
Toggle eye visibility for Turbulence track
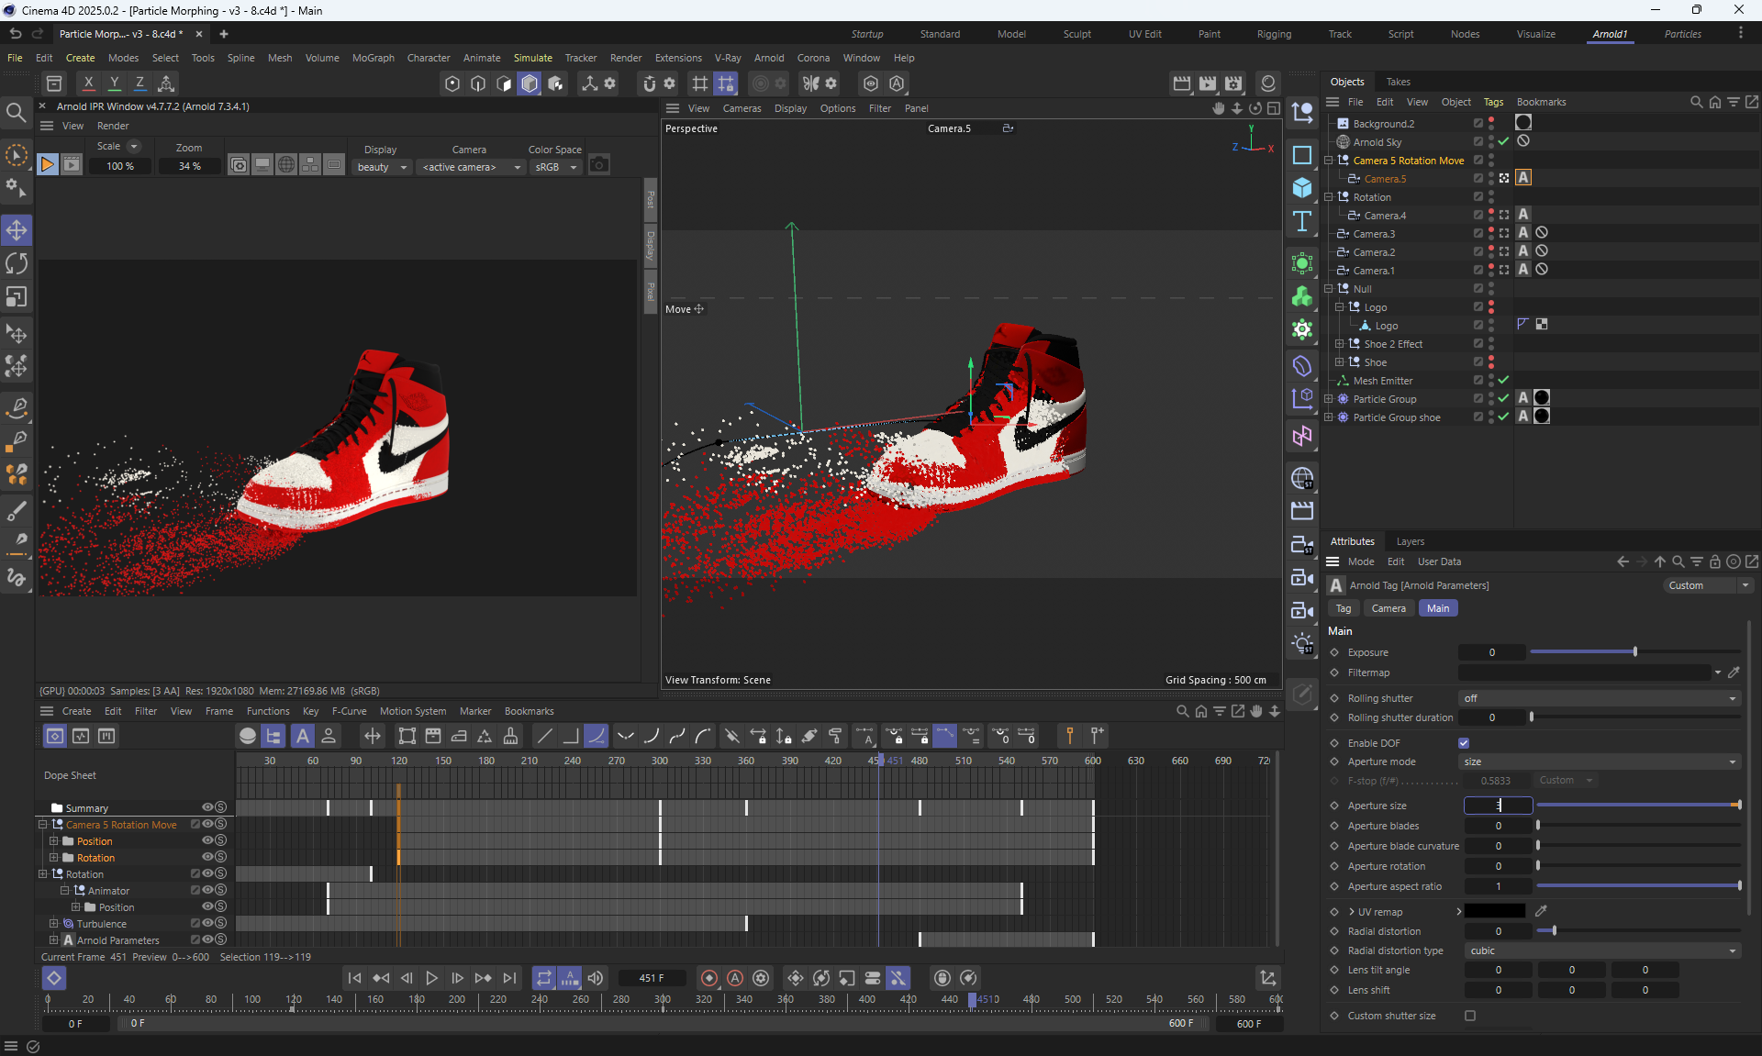pos(207,923)
